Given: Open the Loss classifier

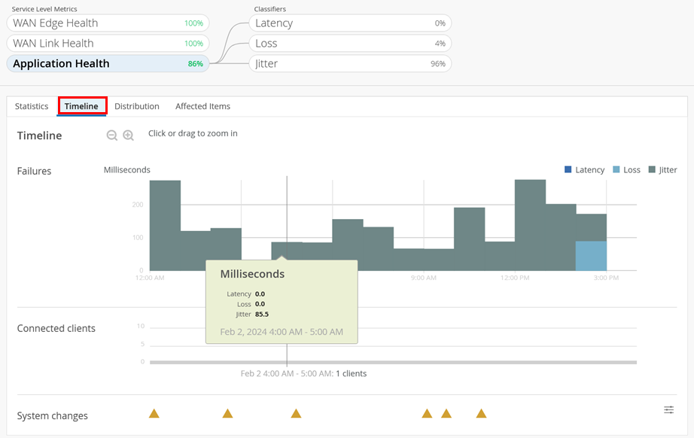Looking at the screenshot, I should point(350,44).
